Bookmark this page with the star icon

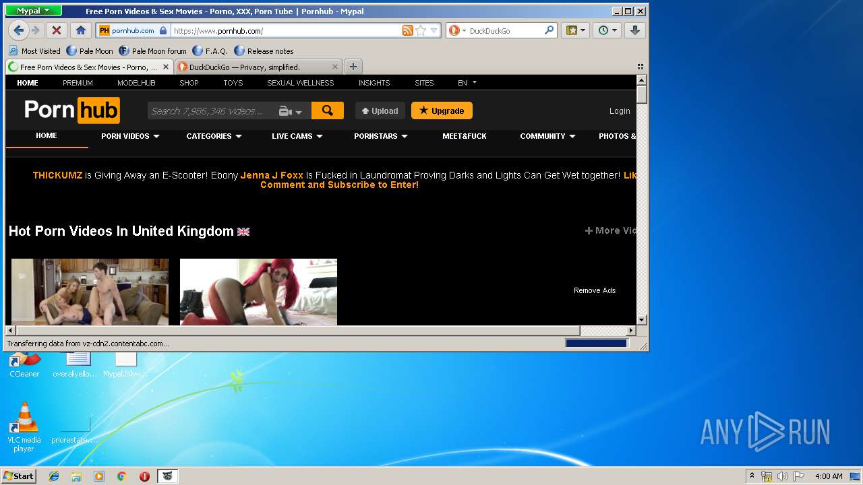[x=421, y=30]
